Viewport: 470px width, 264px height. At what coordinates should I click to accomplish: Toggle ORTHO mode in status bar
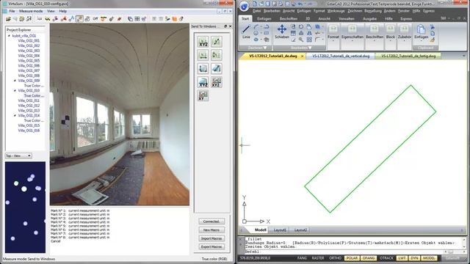point(335,258)
